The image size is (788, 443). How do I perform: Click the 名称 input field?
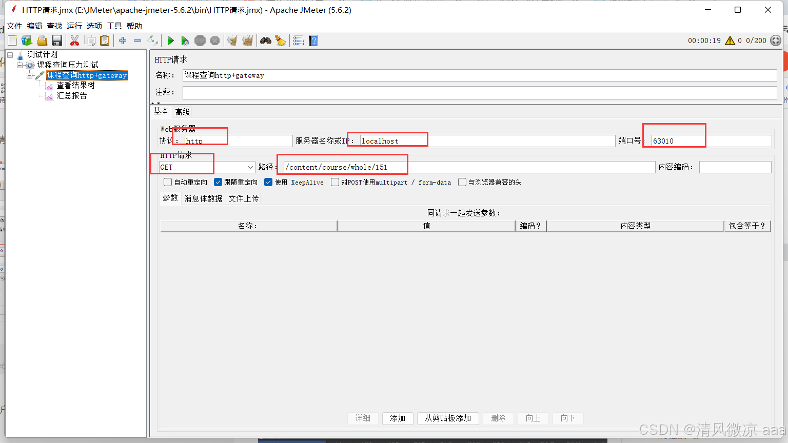[480, 75]
